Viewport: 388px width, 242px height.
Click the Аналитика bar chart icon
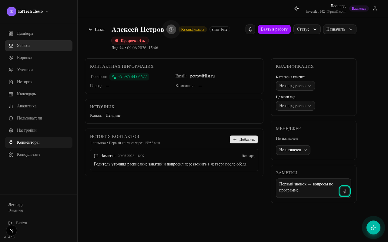(11, 106)
